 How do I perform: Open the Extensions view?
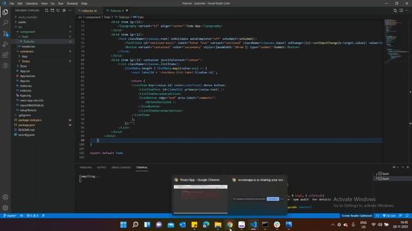[x=5, y=55]
